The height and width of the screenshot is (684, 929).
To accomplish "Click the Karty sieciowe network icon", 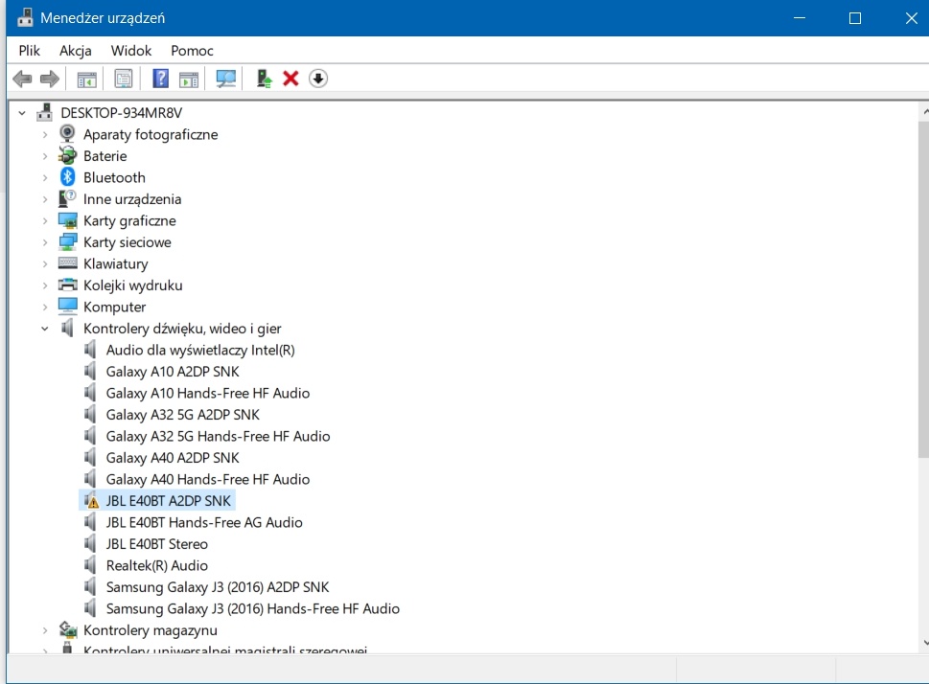I will [x=67, y=241].
